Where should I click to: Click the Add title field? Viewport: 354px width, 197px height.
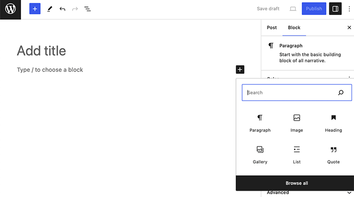coord(41,51)
